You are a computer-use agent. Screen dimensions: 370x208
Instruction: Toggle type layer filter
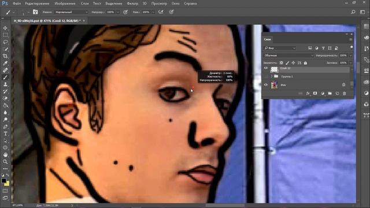[323, 48]
